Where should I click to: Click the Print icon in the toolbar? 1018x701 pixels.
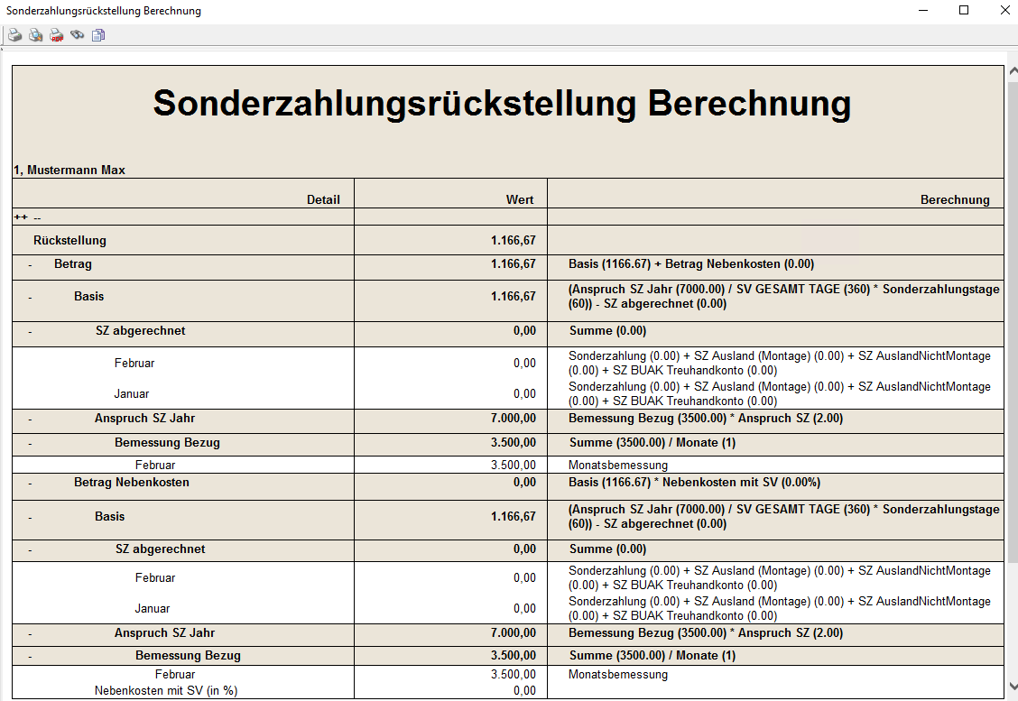point(15,35)
